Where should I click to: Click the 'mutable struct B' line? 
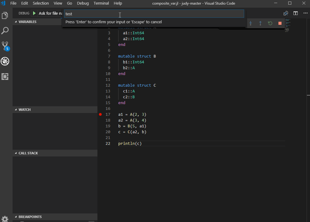(x=137, y=56)
